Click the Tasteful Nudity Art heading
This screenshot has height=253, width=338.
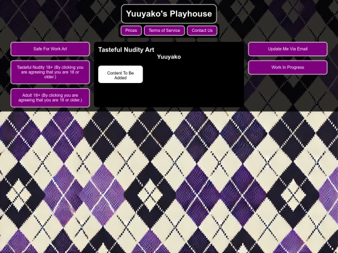(x=126, y=50)
